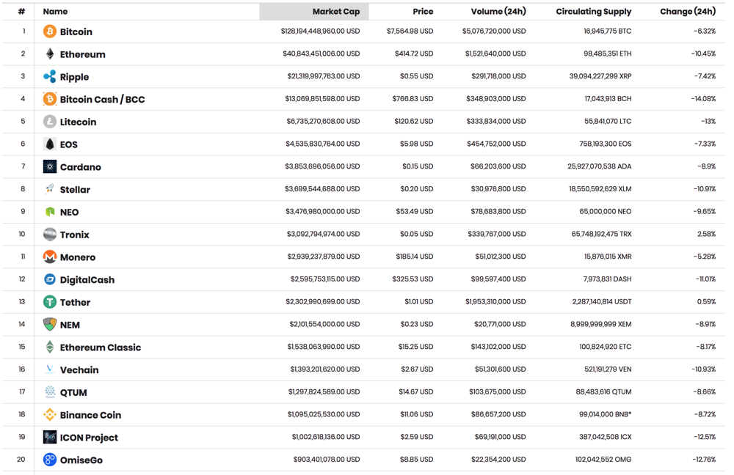Select Ripple supply 39,094,227,299 XRP
Image resolution: width=734 pixels, height=475 pixels.
pyautogui.click(x=600, y=76)
